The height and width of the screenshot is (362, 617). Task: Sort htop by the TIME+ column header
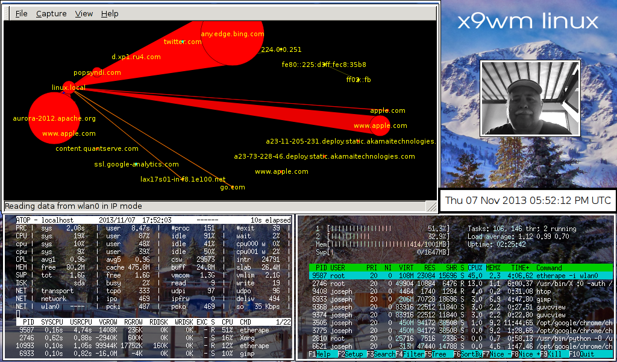point(520,268)
